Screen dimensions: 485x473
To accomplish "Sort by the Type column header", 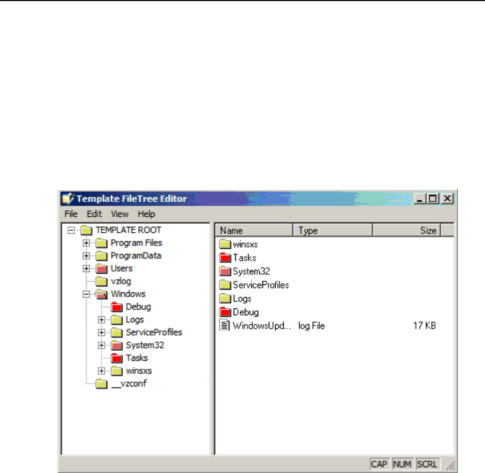I will (333, 230).
